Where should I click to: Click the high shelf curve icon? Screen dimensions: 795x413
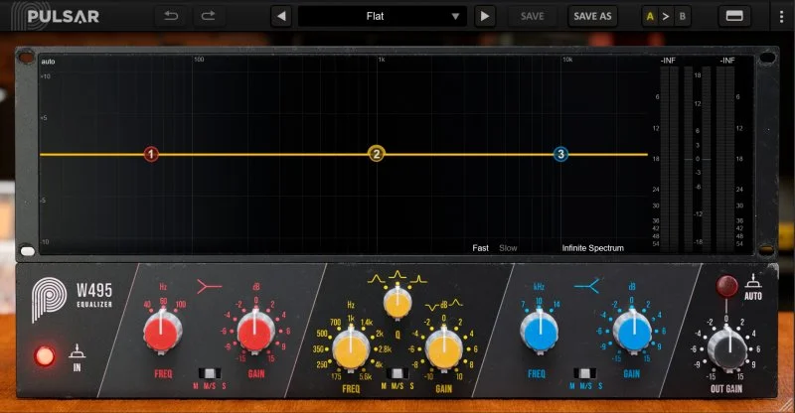[586, 287]
